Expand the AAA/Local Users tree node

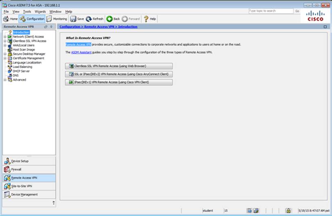pos(5,45)
